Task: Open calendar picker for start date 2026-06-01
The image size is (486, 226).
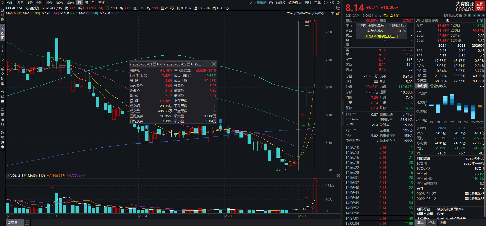Action: click(x=155, y=64)
